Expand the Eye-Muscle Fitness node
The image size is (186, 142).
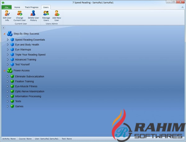[8, 86]
